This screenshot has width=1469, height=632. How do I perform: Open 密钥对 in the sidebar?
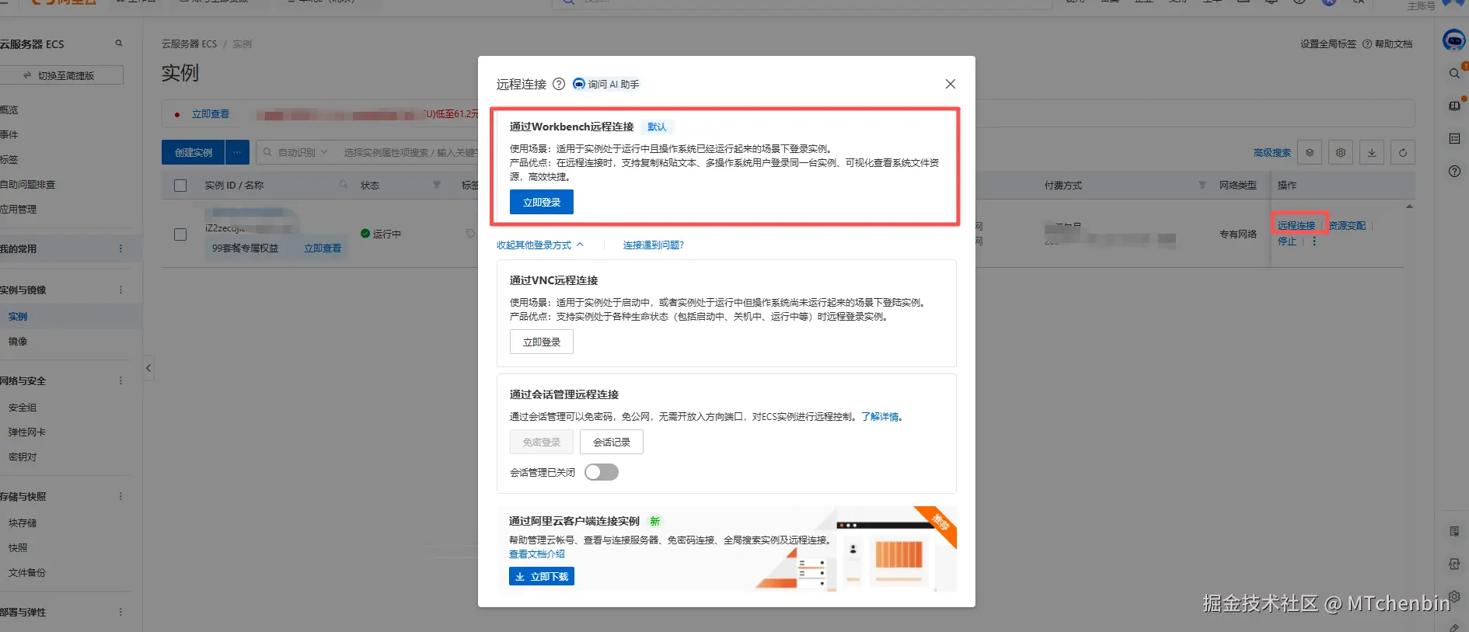click(x=23, y=457)
